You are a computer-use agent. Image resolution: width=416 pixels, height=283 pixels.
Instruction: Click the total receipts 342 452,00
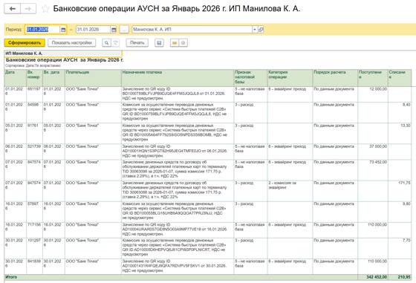[377, 277]
